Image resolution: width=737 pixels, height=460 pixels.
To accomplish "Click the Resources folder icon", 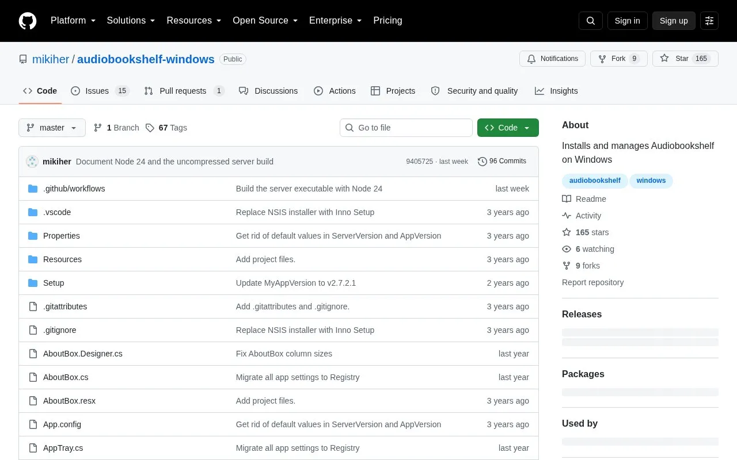I will point(33,259).
